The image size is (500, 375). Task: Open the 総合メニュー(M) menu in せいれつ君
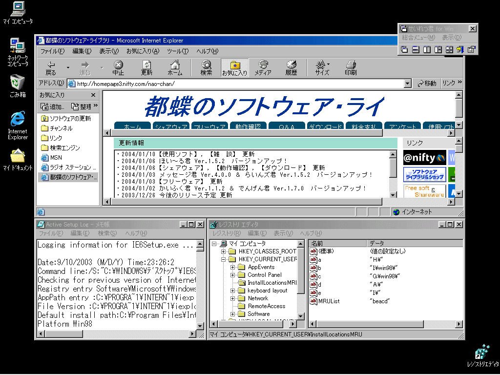click(x=418, y=38)
